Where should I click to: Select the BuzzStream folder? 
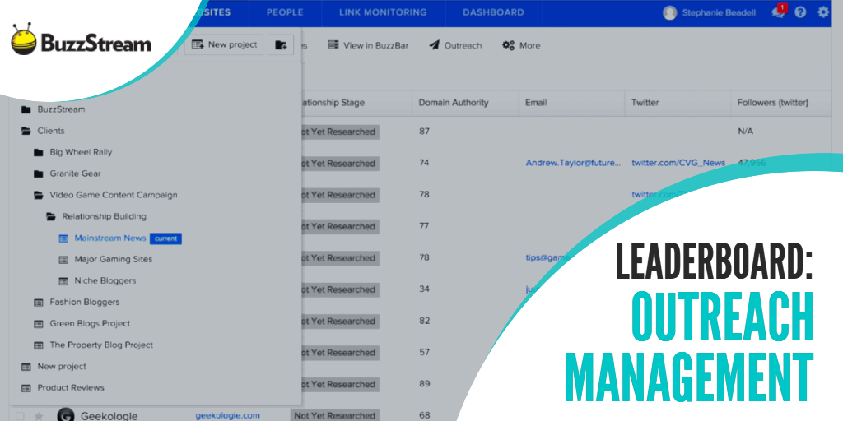(61, 109)
